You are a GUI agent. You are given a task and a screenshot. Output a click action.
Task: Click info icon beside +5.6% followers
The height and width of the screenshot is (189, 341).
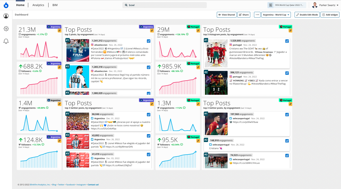click(41, 71)
